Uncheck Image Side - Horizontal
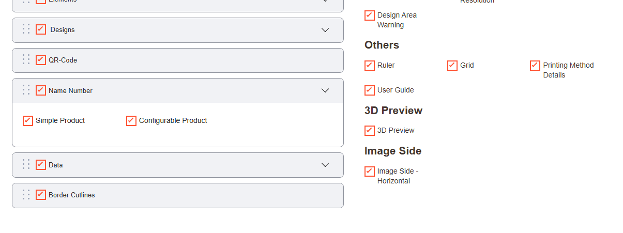This screenshot has height=233, width=623. pyautogui.click(x=370, y=172)
